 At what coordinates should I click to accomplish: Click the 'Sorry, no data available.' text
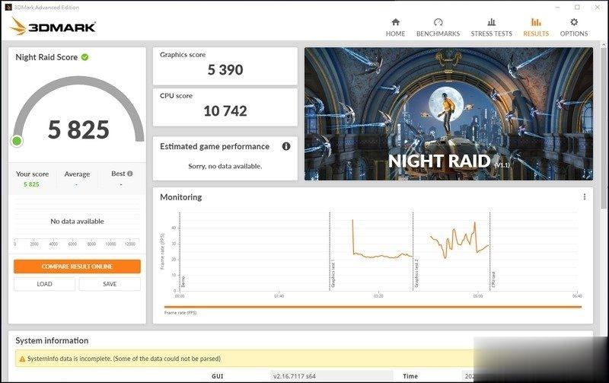point(225,166)
